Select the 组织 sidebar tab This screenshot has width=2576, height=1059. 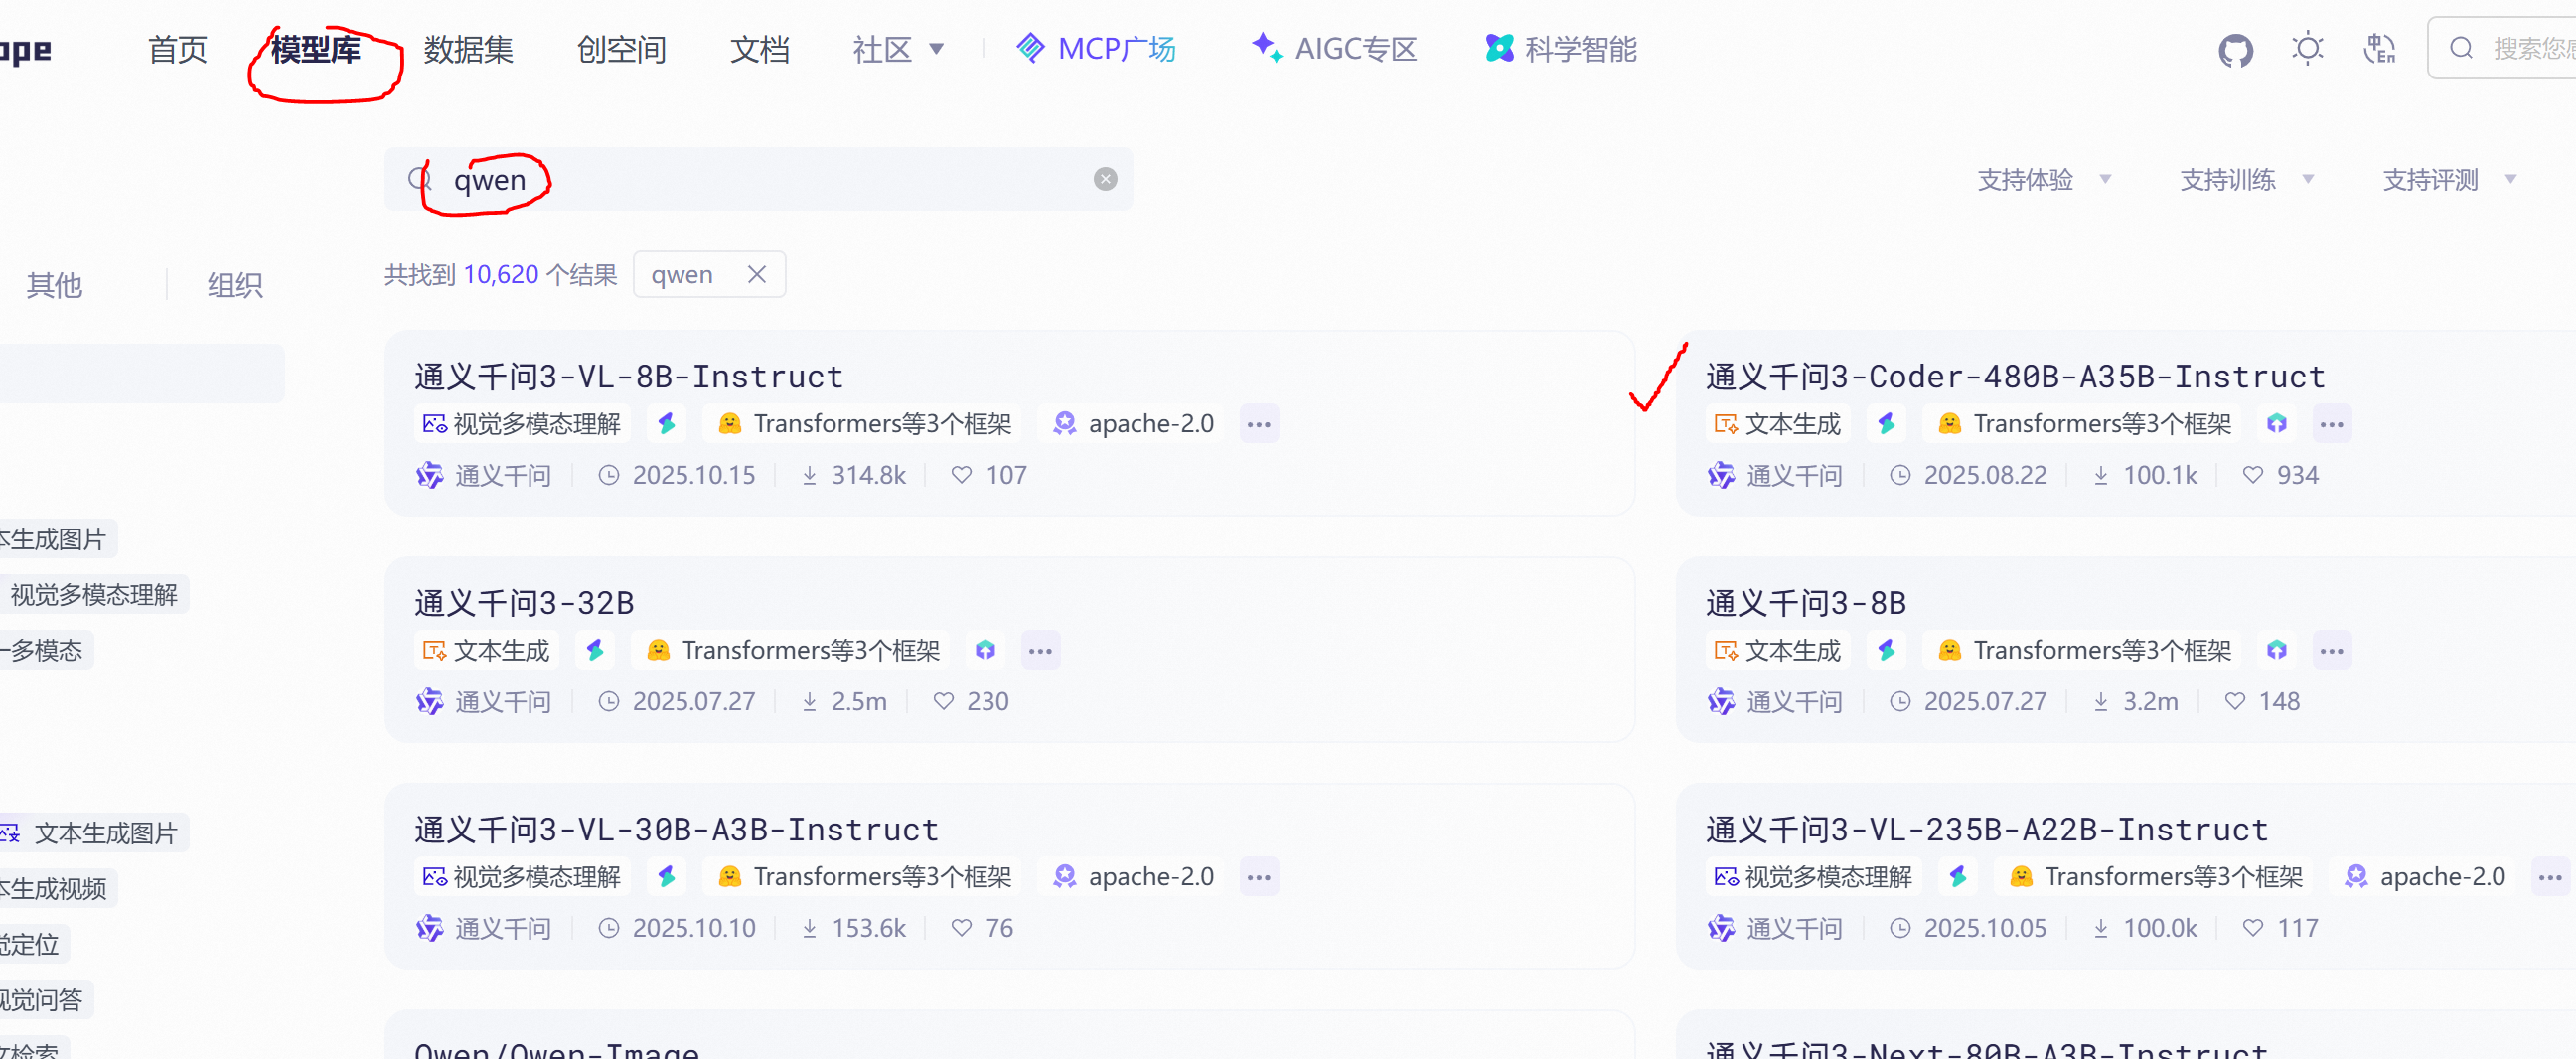[235, 286]
